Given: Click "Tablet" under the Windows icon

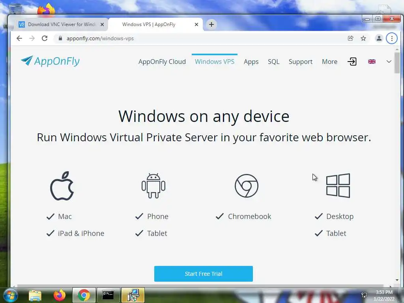Looking at the screenshot, I should click(336, 234).
